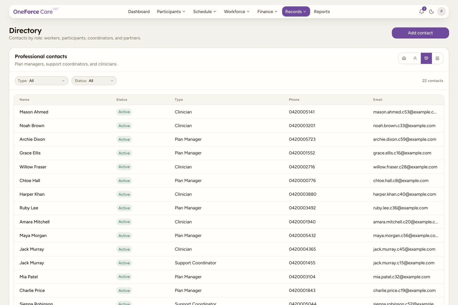
Task: Click the Email column header
Action: pyautogui.click(x=378, y=100)
